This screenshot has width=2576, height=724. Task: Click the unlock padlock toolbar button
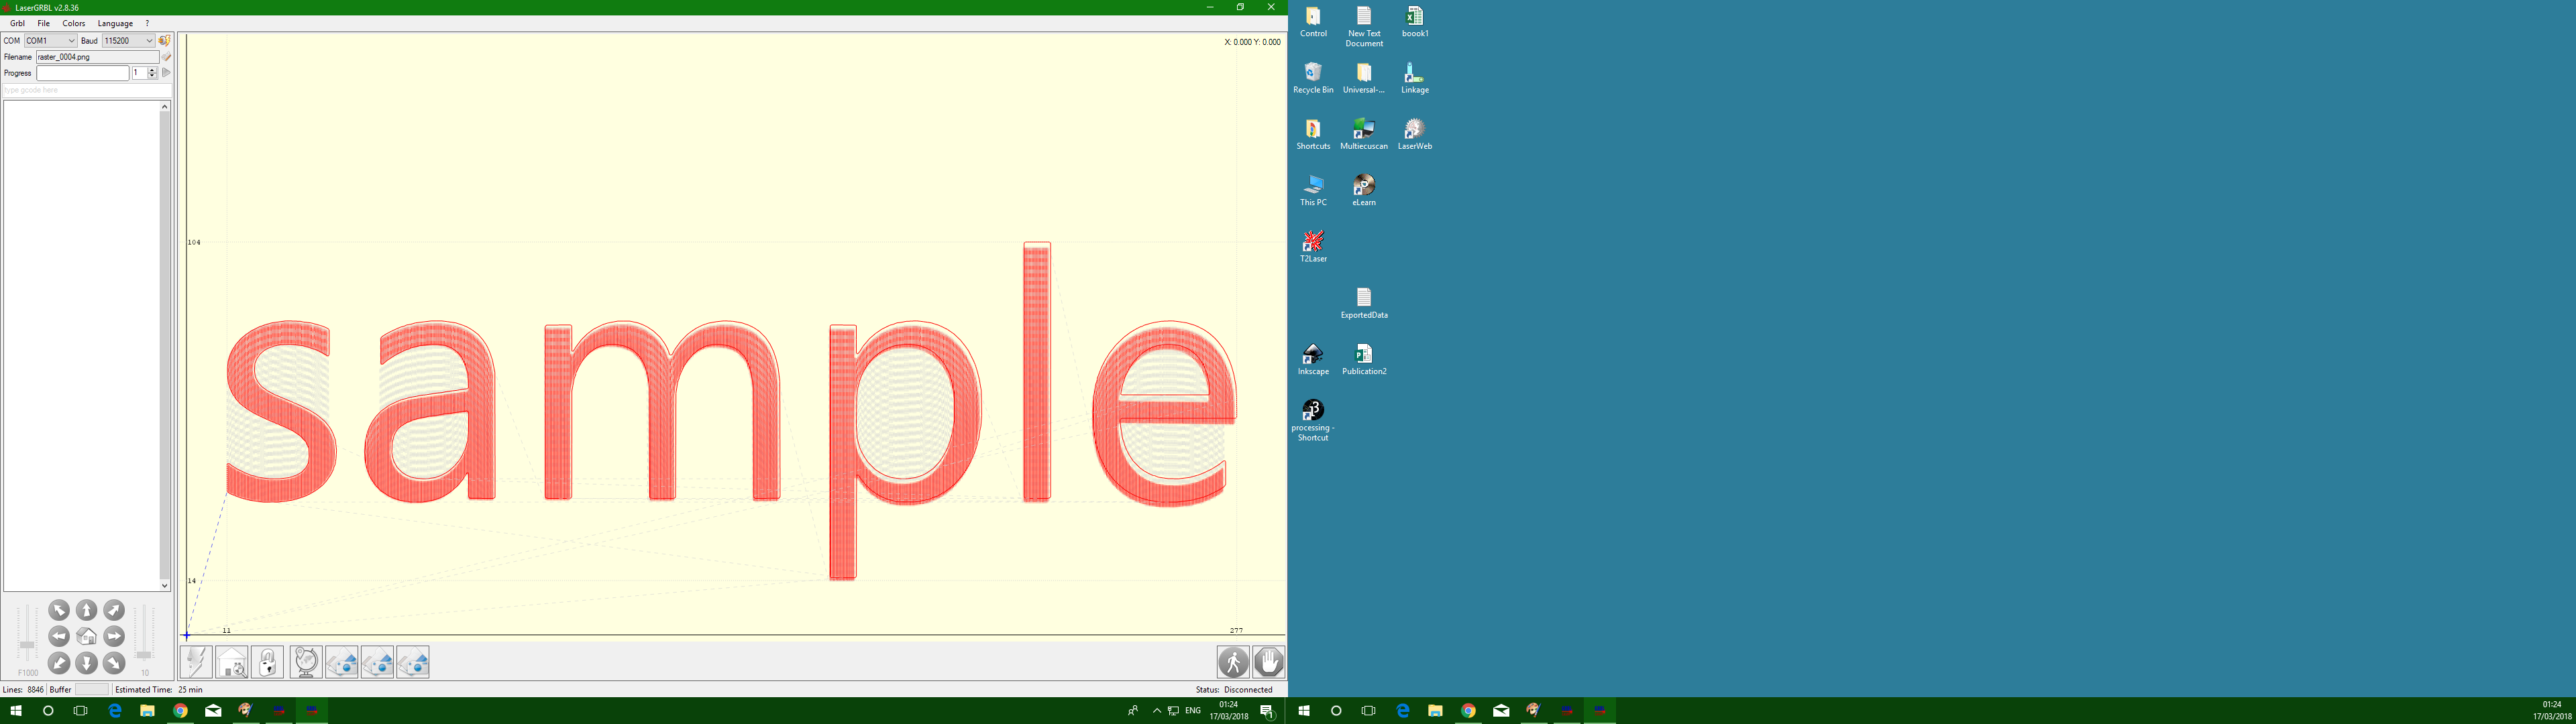(268, 662)
